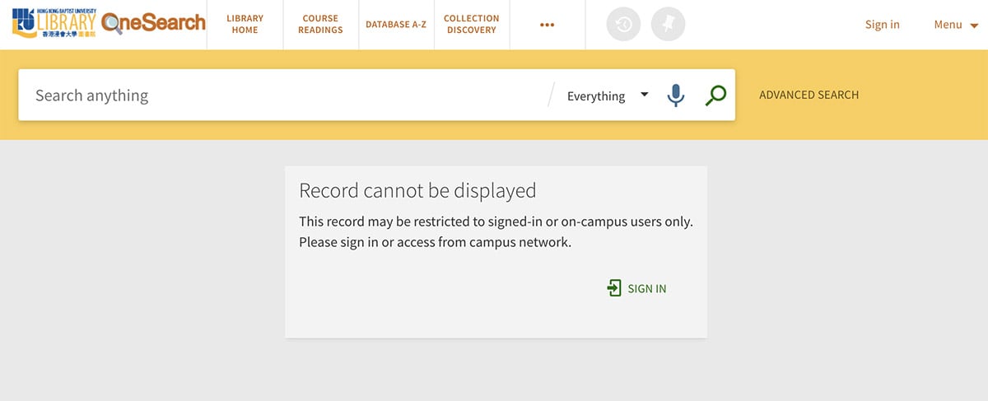This screenshot has height=401, width=988.
Task: Expand the caret arrow beside Menu
Action: click(x=974, y=26)
